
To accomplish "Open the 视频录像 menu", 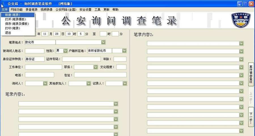I will pos(46,10).
